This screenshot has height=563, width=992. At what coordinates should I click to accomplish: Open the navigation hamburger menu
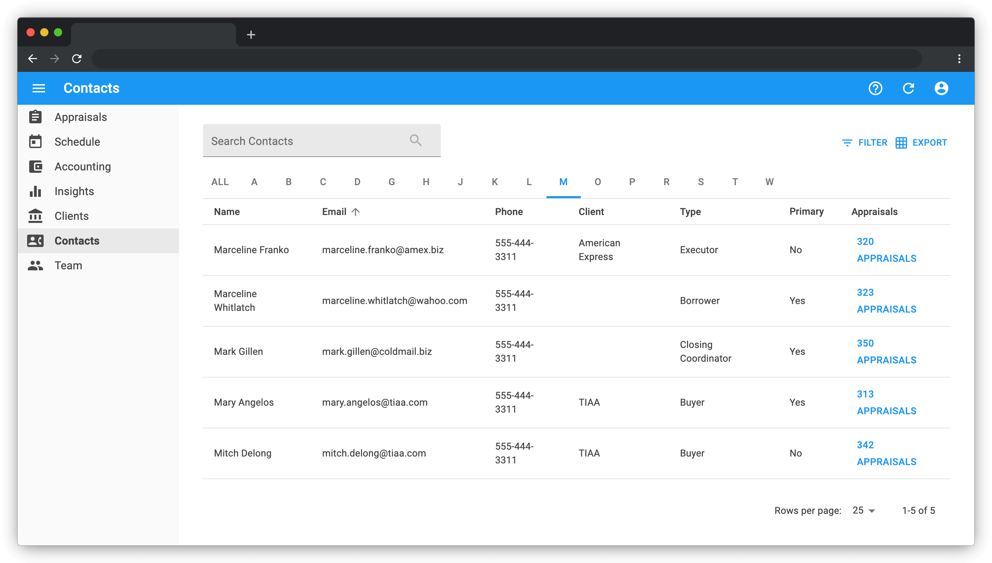pos(38,88)
